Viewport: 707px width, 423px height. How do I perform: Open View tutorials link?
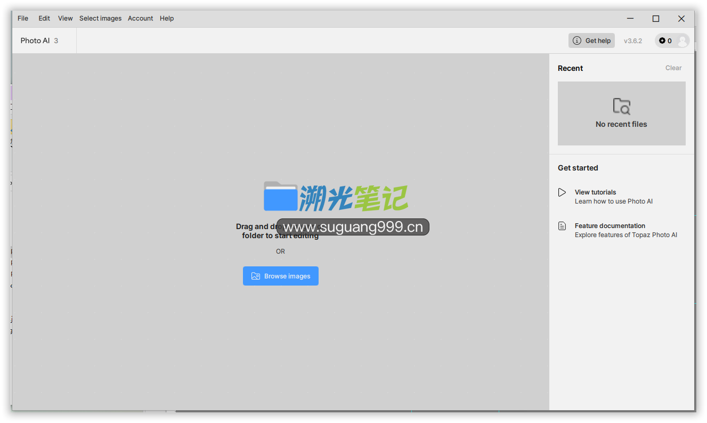595,192
